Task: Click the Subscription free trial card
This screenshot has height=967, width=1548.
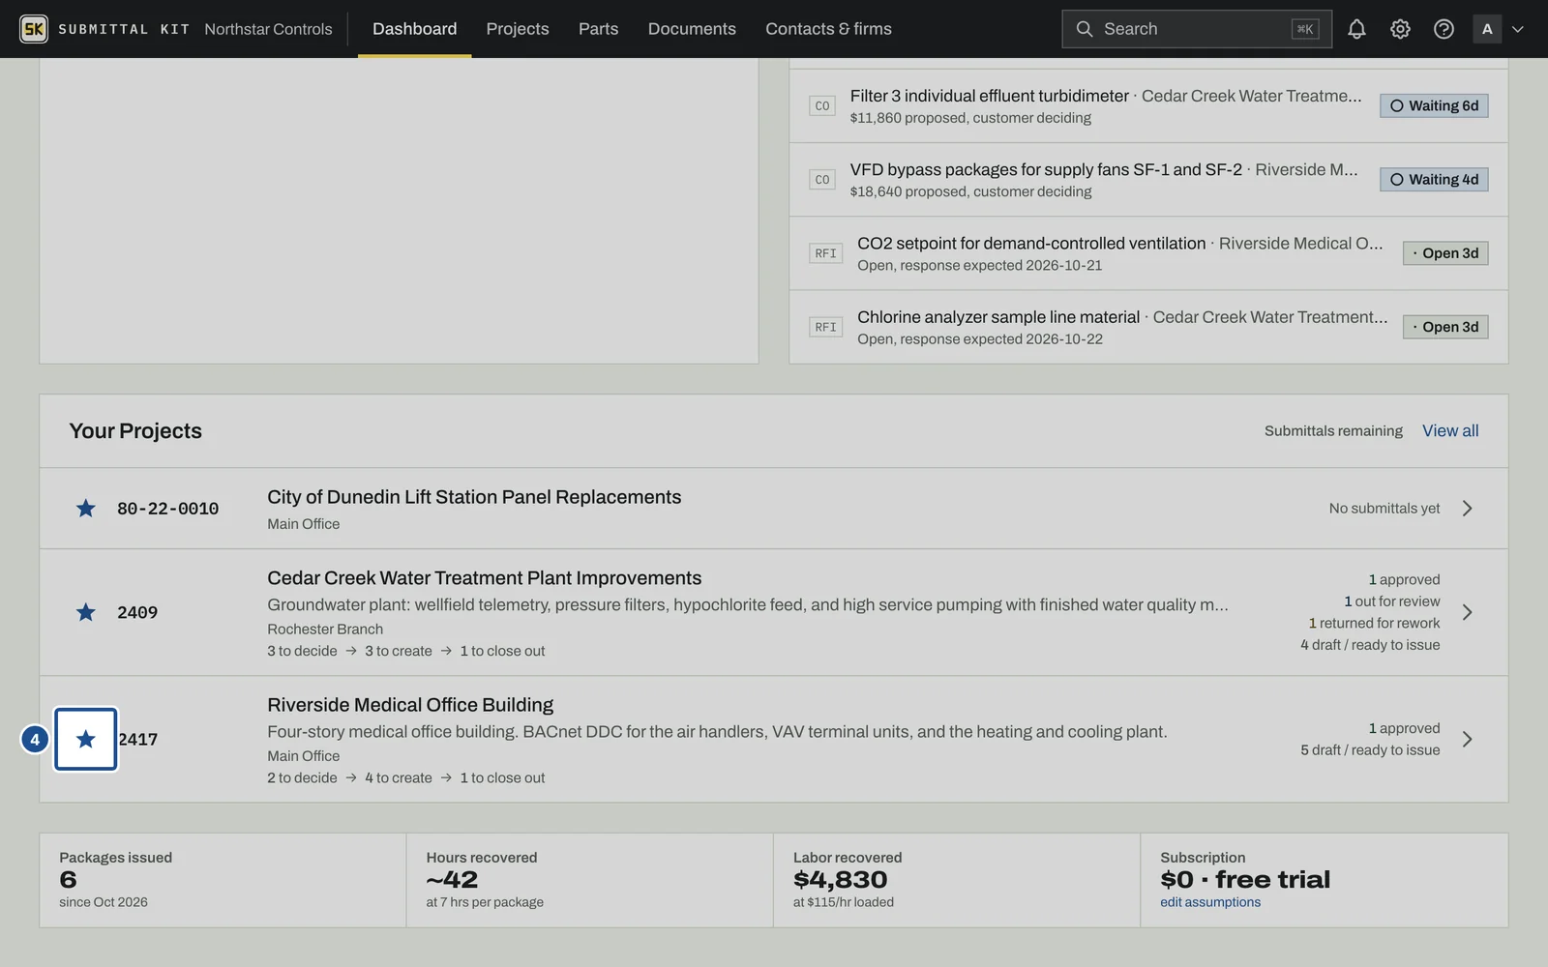Action: tap(1325, 880)
